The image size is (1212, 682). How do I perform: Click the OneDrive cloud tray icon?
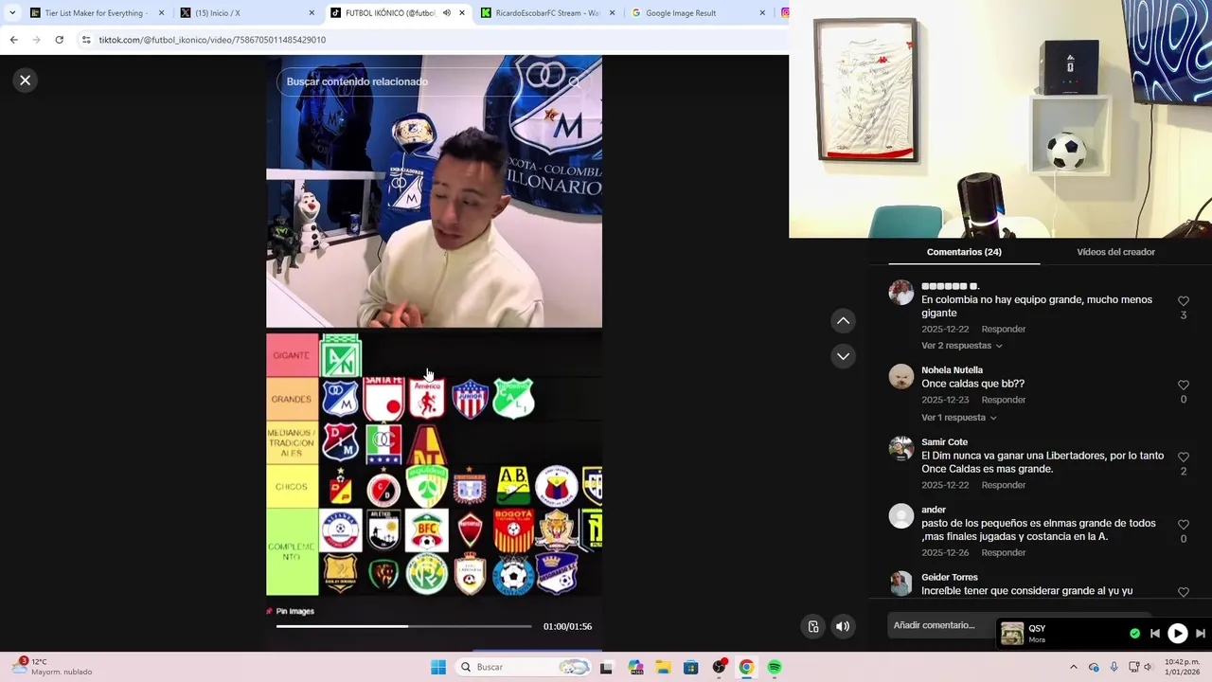tap(1094, 668)
